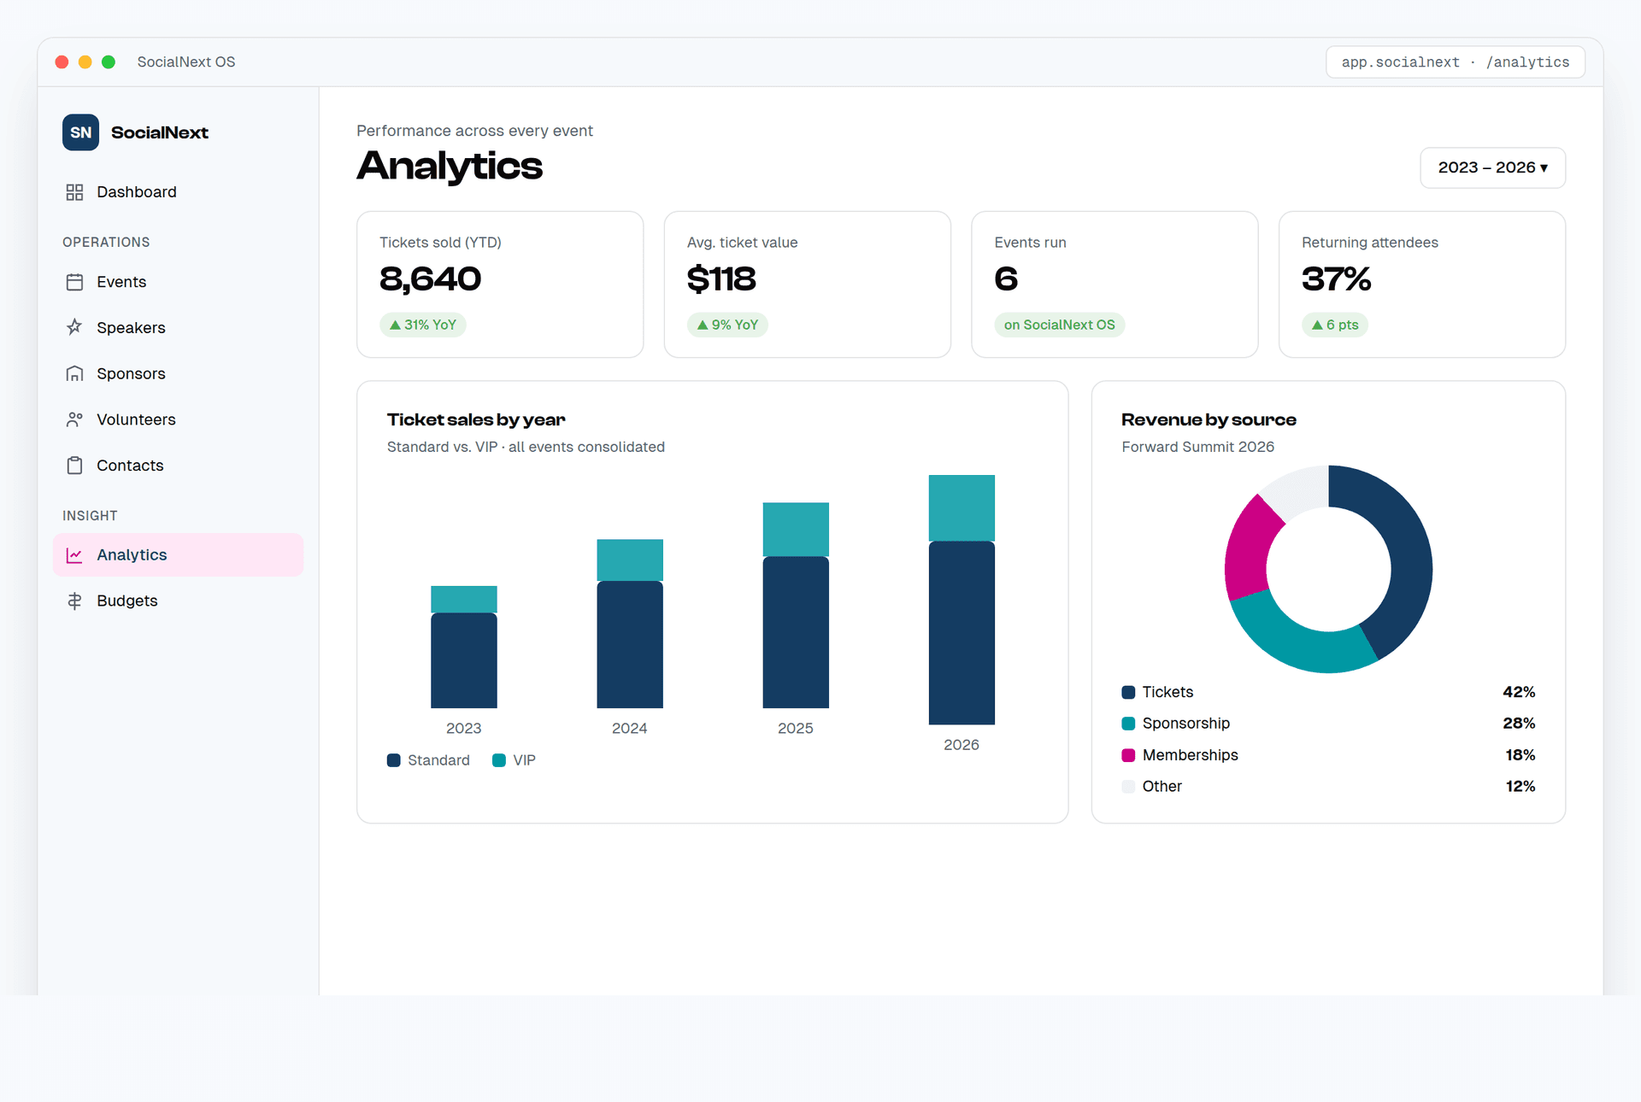1641x1102 pixels.
Task: Click the 42% Tickets value
Action: [1519, 692]
